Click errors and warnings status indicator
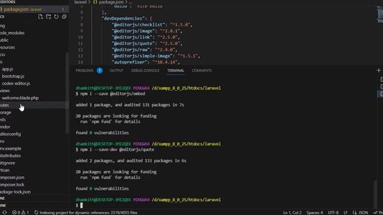383x215 pixels. pyautogui.click(x=20, y=213)
